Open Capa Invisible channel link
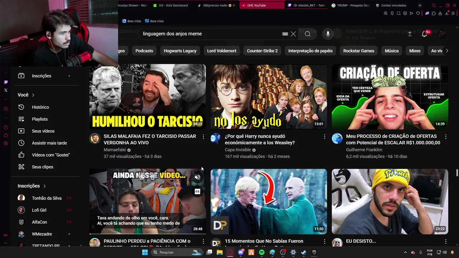The height and width of the screenshot is (258, 459). pyautogui.click(x=238, y=150)
